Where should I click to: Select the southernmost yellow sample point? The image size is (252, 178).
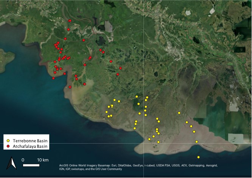pos(198,157)
